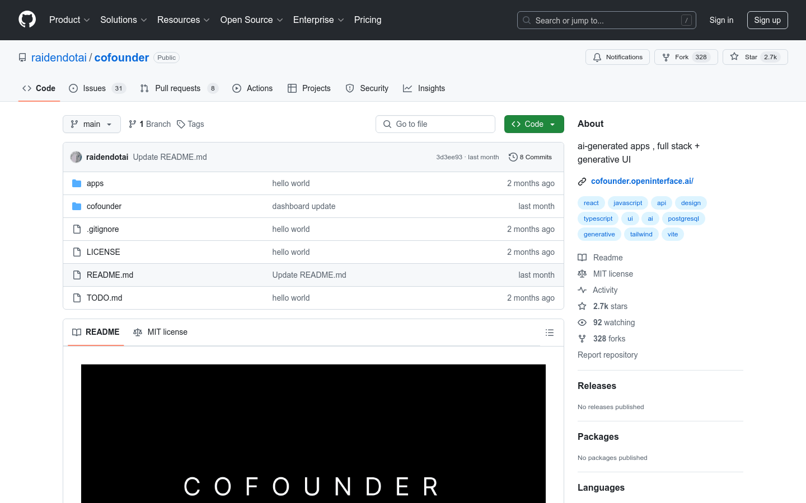Click the typescript topic tag
This screenshot has height=503, width=806.
tap(598, 219)
